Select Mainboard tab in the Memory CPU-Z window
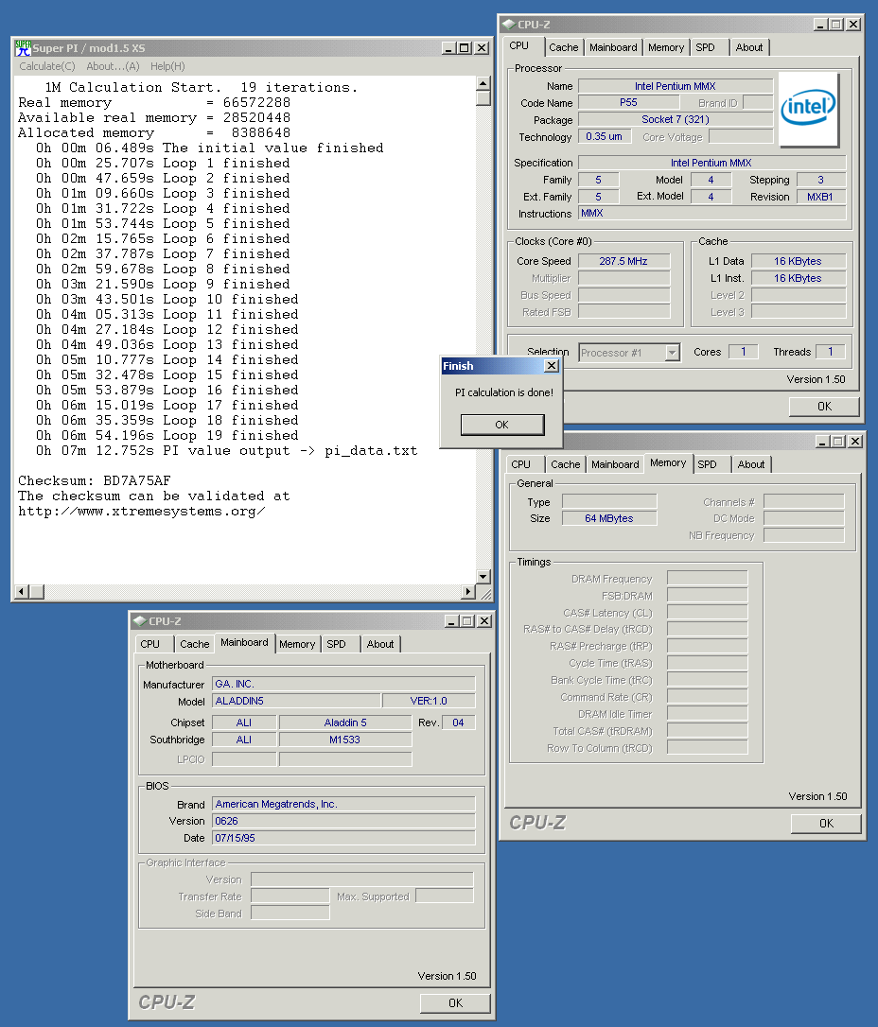This screenshot has height=1027, width=878. click(615, 464)
